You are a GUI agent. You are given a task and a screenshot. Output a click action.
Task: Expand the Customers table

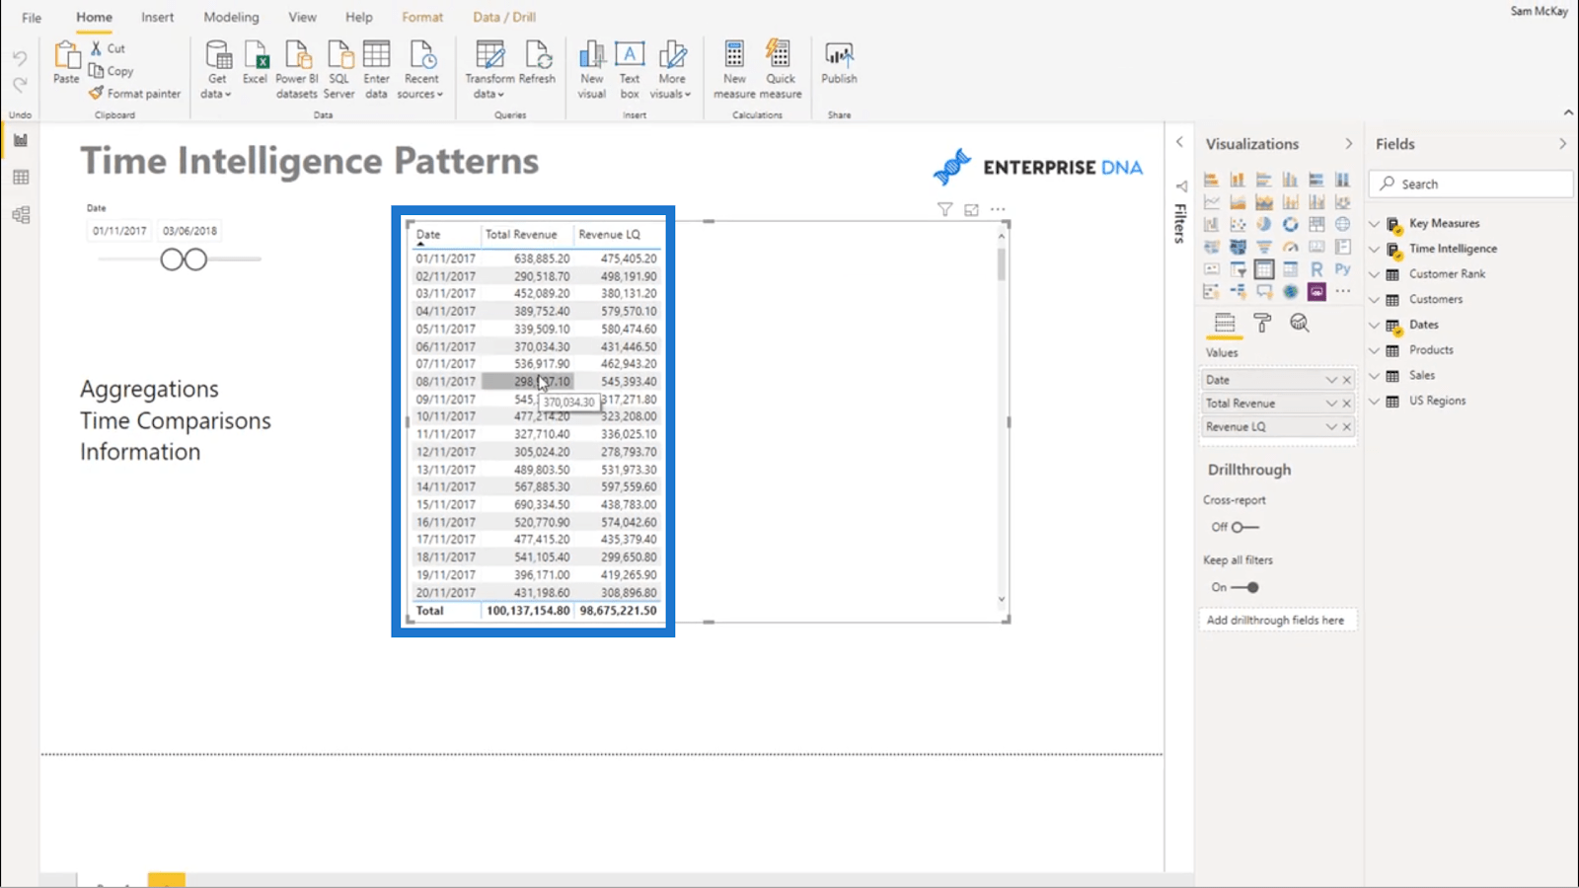(x=1374, y=300)
